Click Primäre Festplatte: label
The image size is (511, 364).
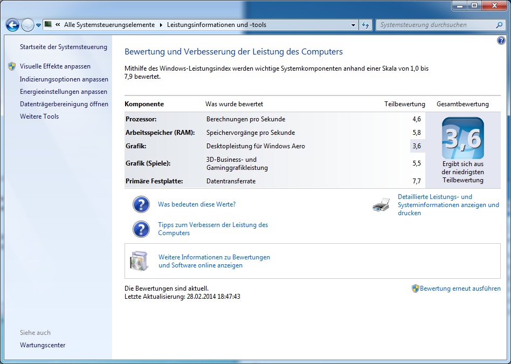pyautogui.click(x=154, y=181)
